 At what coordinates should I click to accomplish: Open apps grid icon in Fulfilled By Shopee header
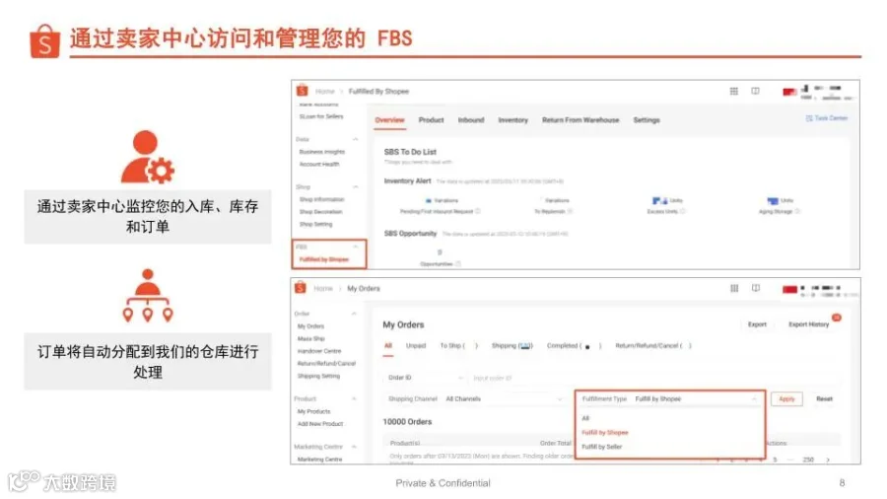(733, 91)
